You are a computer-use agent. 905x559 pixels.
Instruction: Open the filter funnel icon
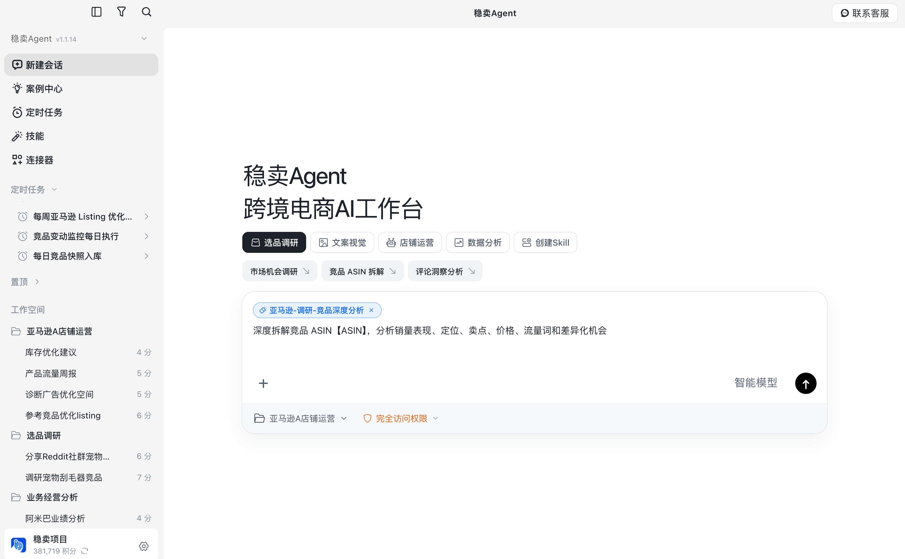[x=121, y=12]
